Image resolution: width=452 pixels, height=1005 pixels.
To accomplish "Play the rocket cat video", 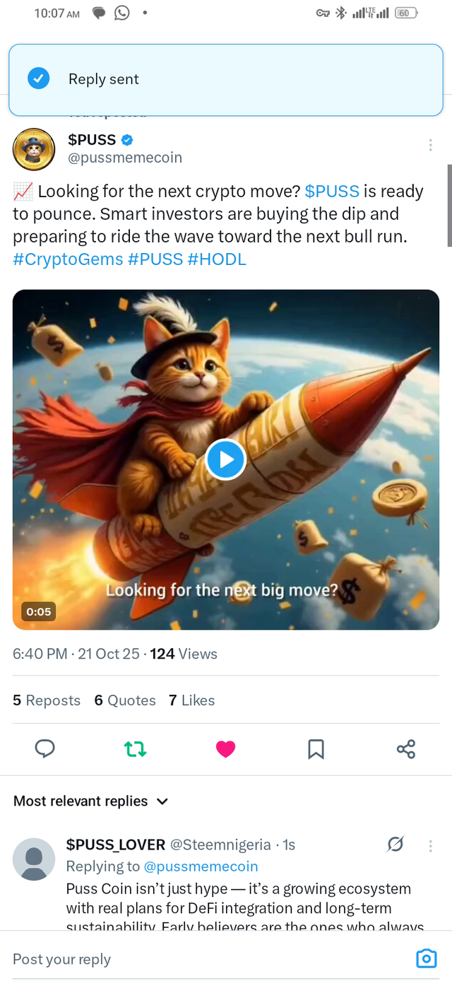I will point(225,459).
